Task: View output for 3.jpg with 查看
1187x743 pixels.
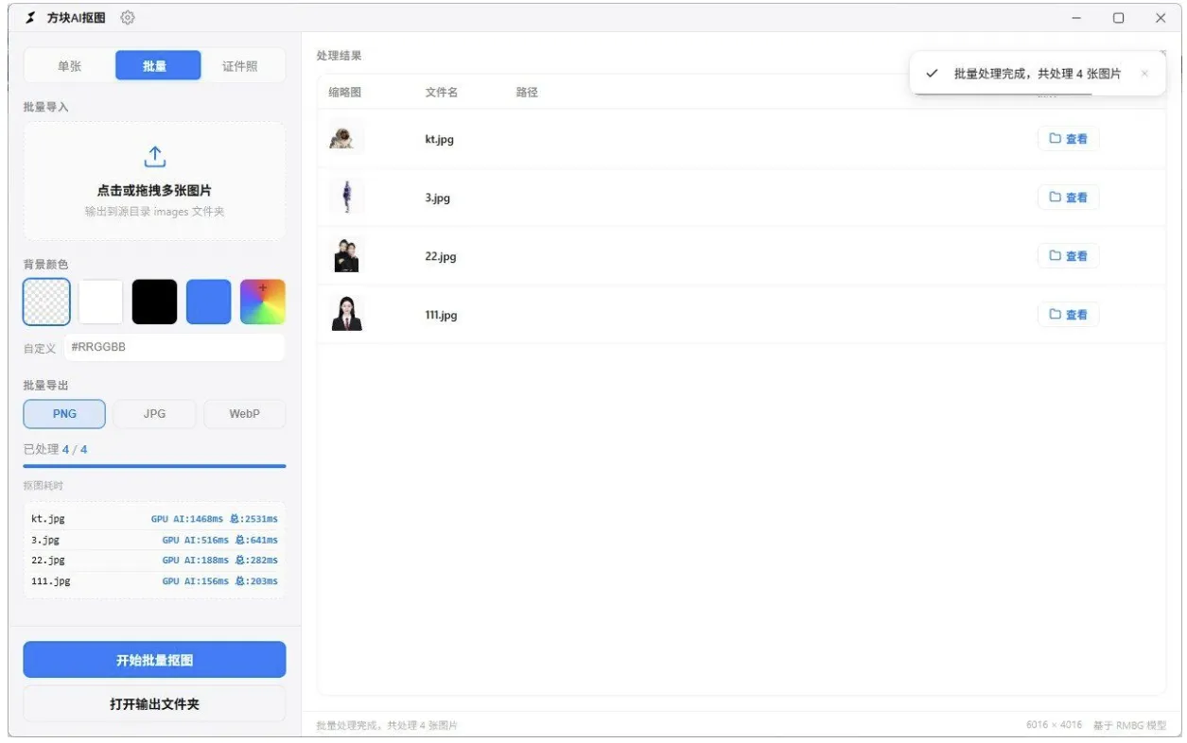Action: click(1068, 198)
